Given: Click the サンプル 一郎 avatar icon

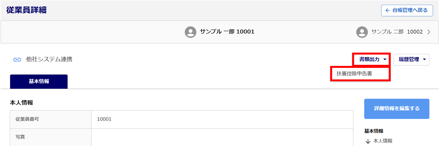Looking at the screenshot, I should pos(190,32).
